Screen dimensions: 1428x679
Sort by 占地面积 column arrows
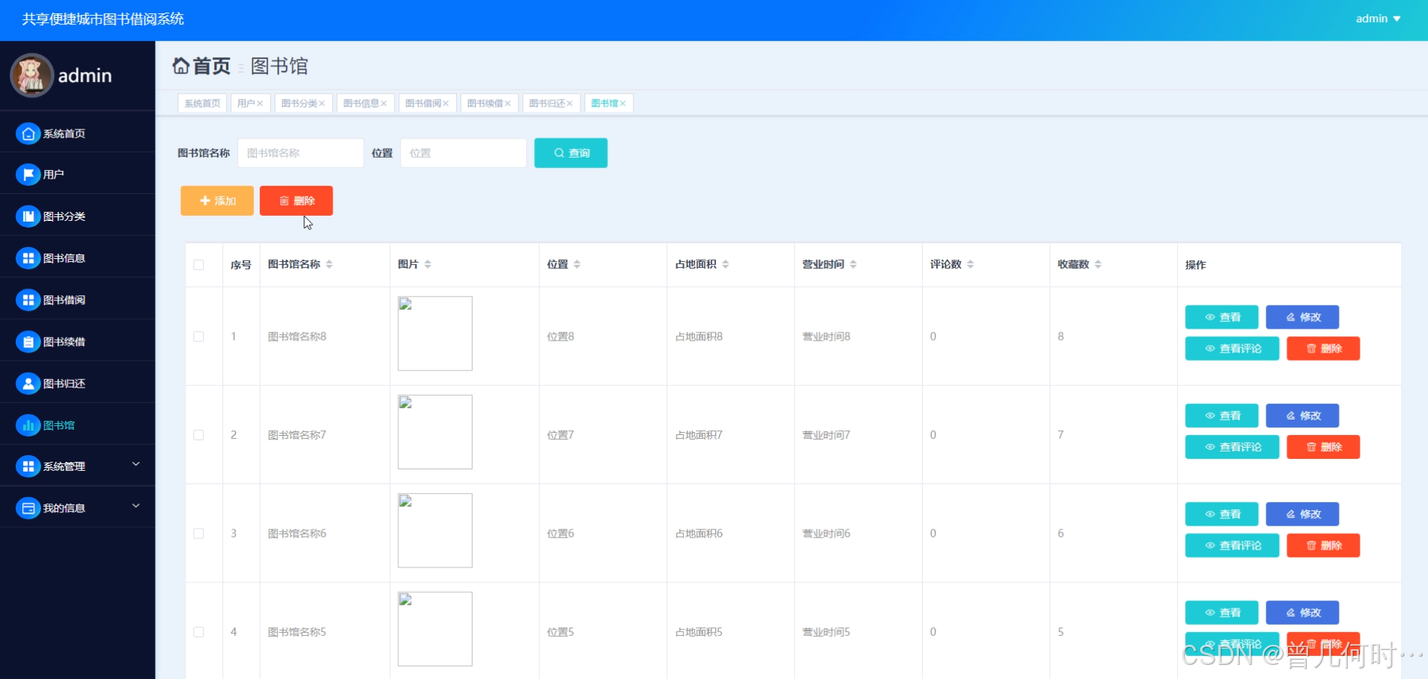click(726, 264)
